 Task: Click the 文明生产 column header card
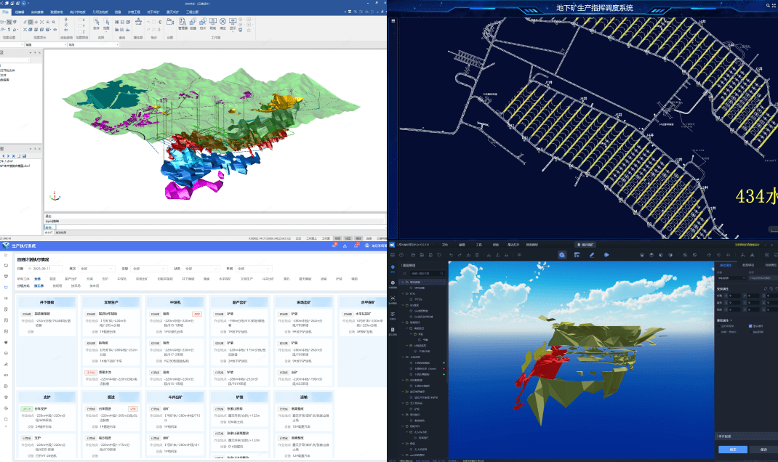pyautogui.click(x=111, y=302)
